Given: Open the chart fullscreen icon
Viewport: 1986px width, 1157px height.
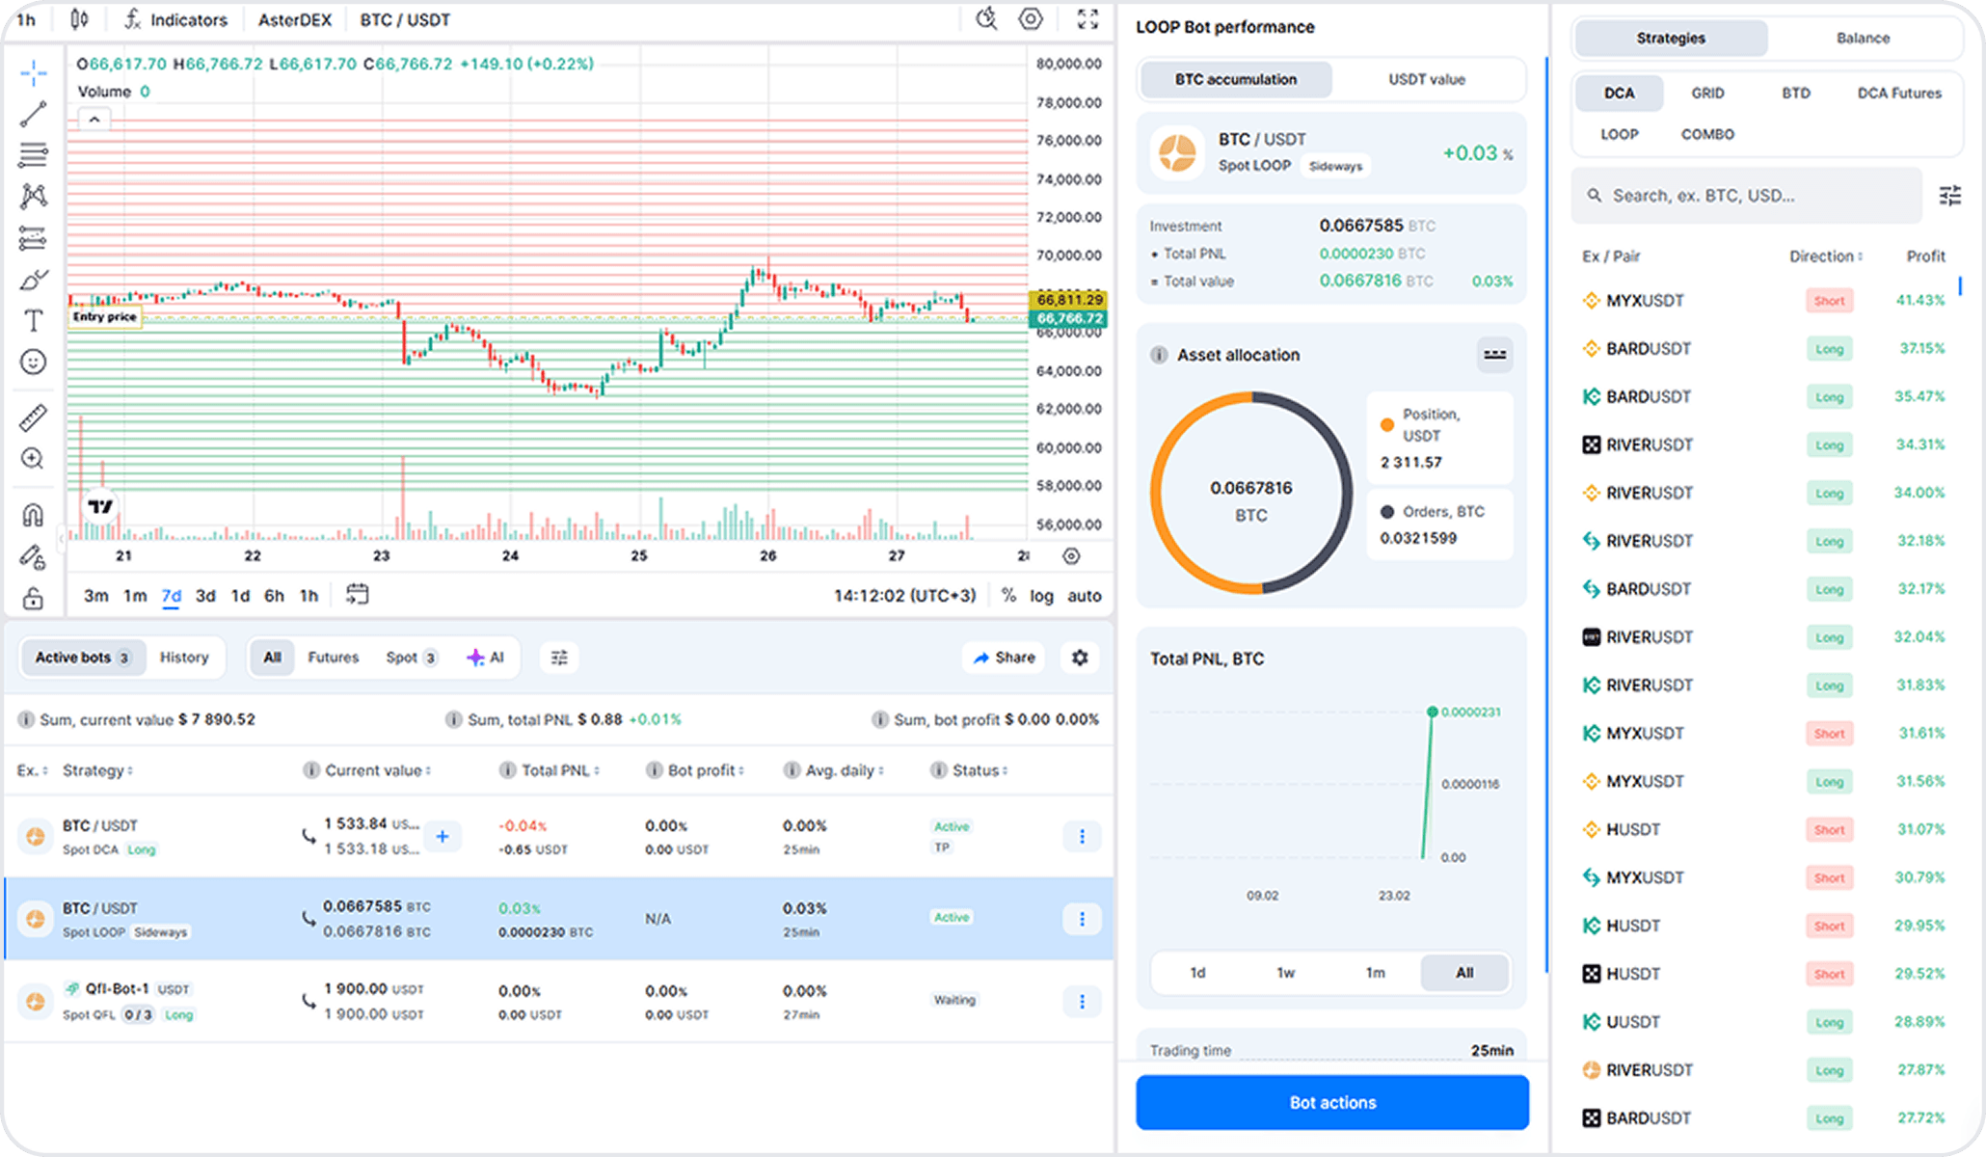Looking at the screenshot, I should click(1087, 19).
